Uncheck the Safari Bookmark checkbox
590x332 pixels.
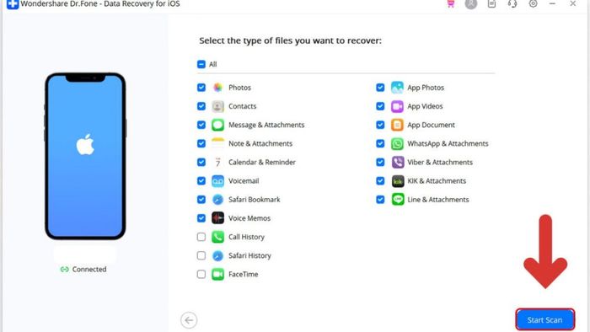pyautogui.click(x=201, y=200)
